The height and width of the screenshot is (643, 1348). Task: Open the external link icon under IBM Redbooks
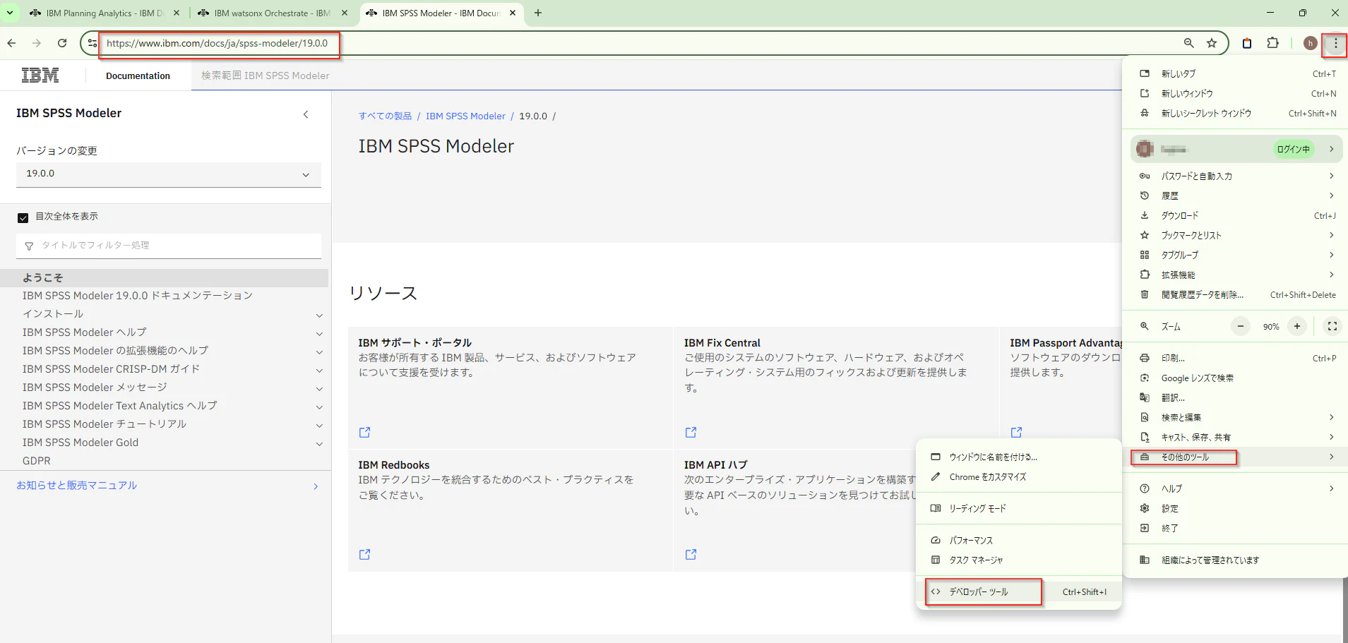pos(364,555)
